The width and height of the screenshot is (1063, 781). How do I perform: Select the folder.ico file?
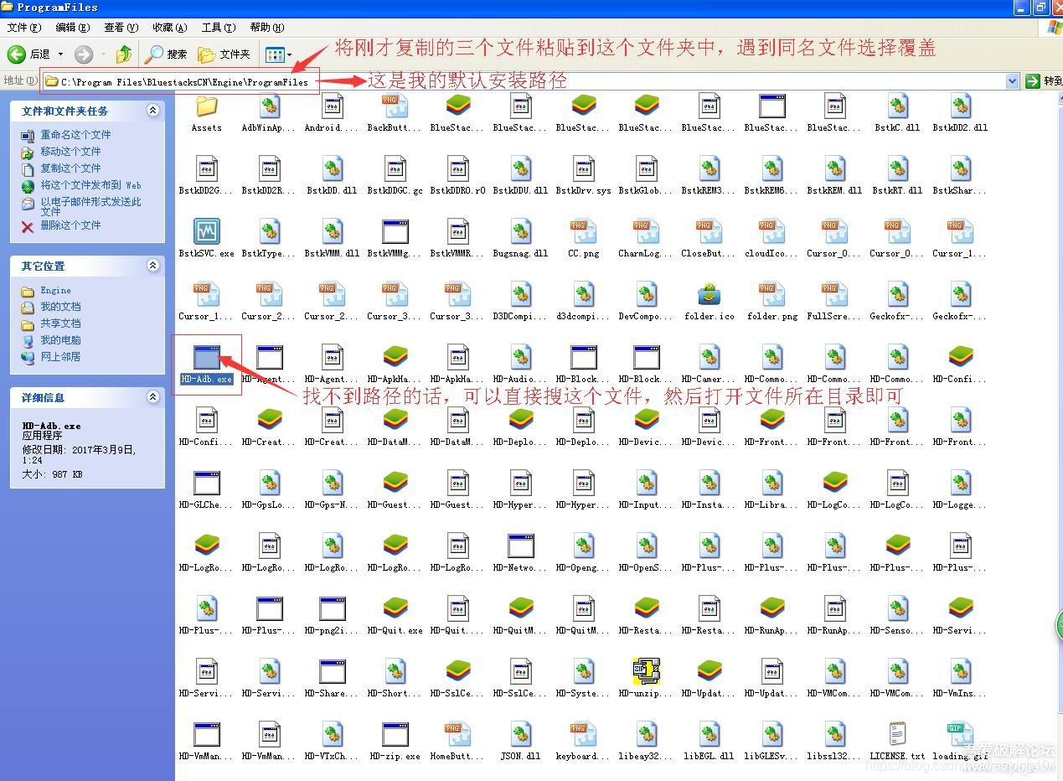point(710,301)
